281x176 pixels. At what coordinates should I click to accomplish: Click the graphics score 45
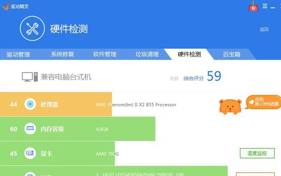(x=14, y=154)
